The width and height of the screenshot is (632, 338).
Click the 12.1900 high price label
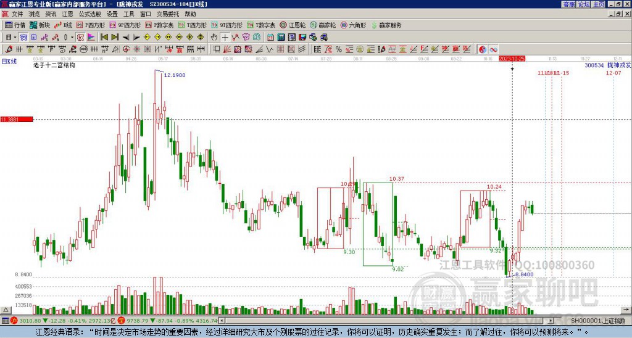tap(175, 75)
